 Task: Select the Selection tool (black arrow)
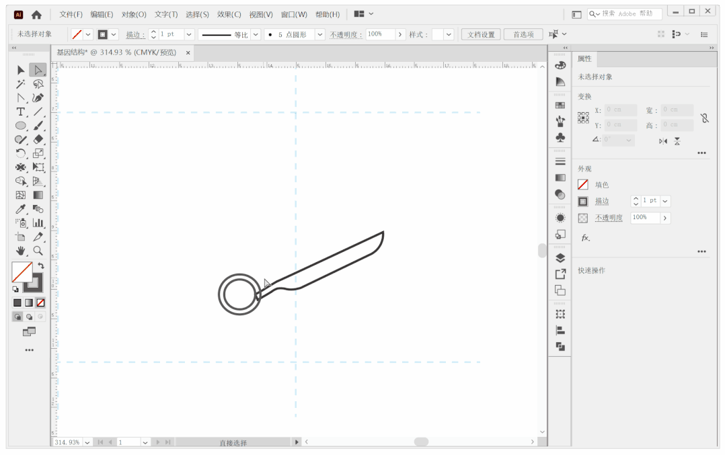20,70
